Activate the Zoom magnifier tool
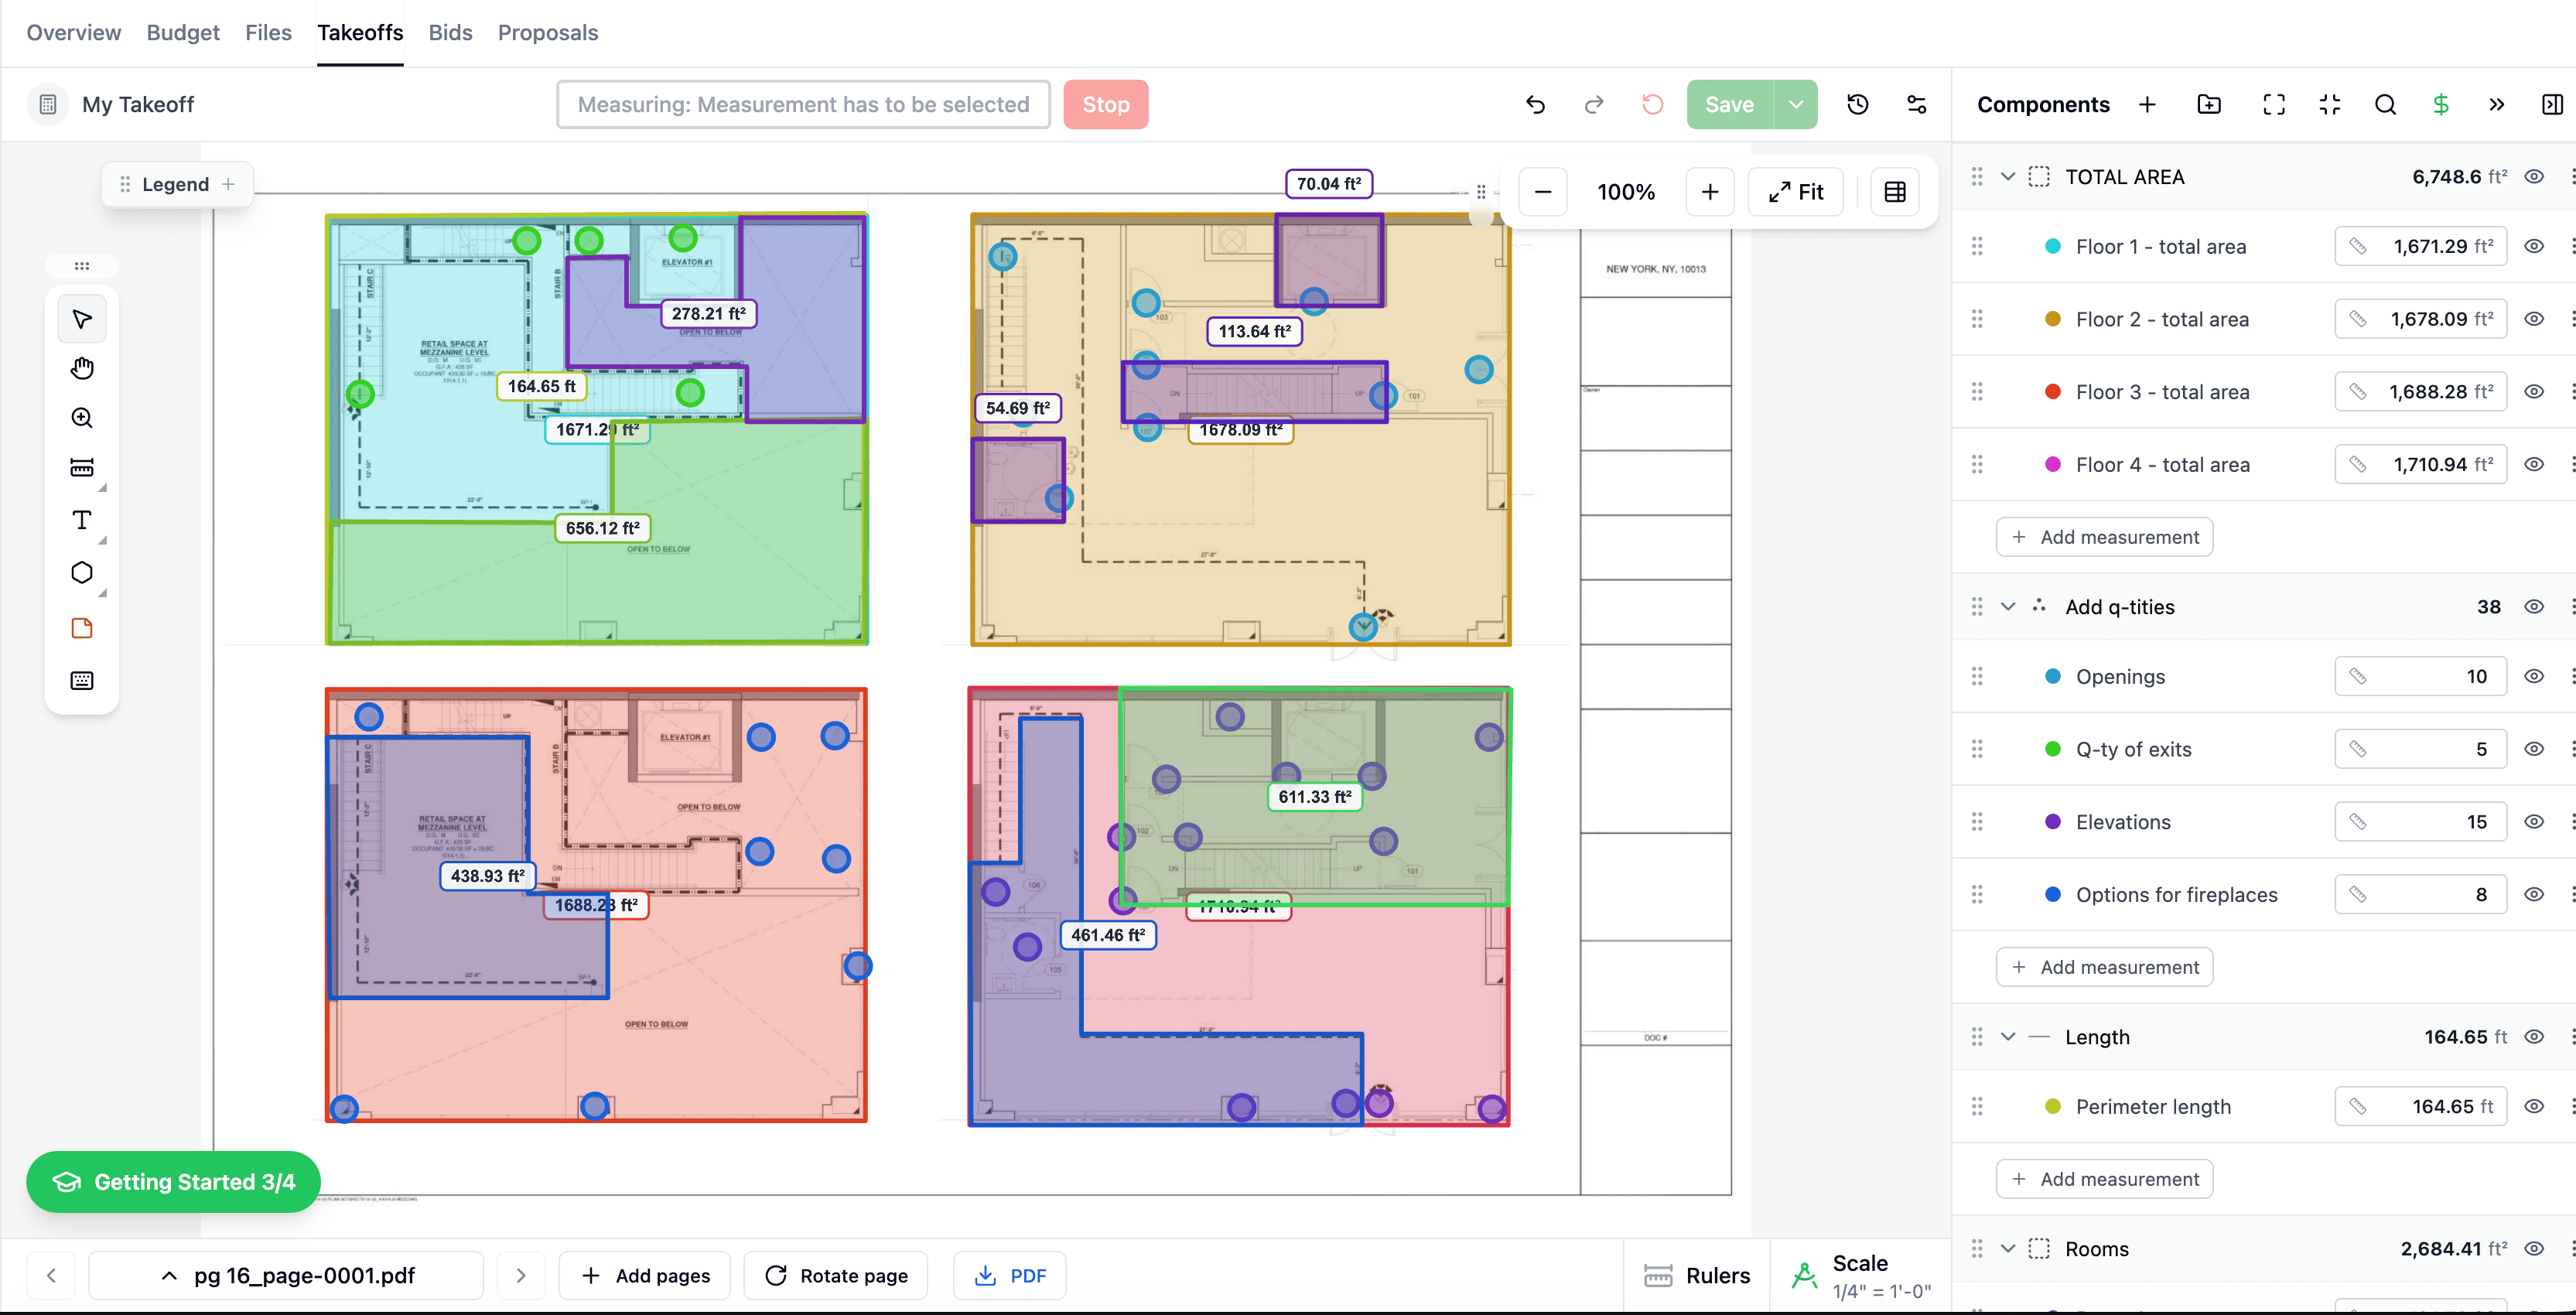2576x1315 pixels. pyautogui.click(x=81, y=418)
